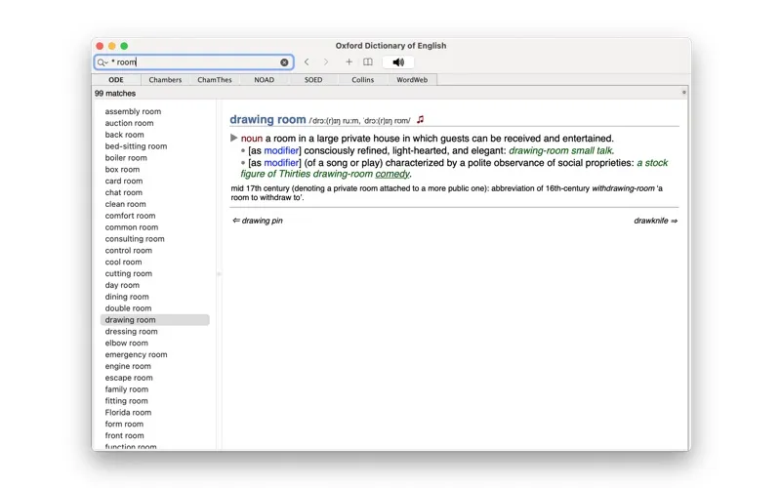
Task: Select 'emergency room' in the list
Action: pyautogui.click(x=136, y=354)
